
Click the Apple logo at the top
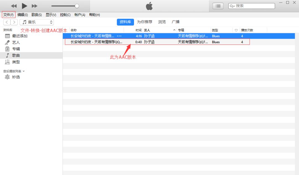click(x=149, y=6)
